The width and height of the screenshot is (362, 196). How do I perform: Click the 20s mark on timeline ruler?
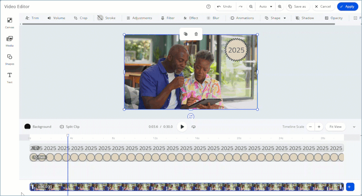(239, 138)
